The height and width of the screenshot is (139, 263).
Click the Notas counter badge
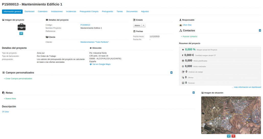(194, 93)
